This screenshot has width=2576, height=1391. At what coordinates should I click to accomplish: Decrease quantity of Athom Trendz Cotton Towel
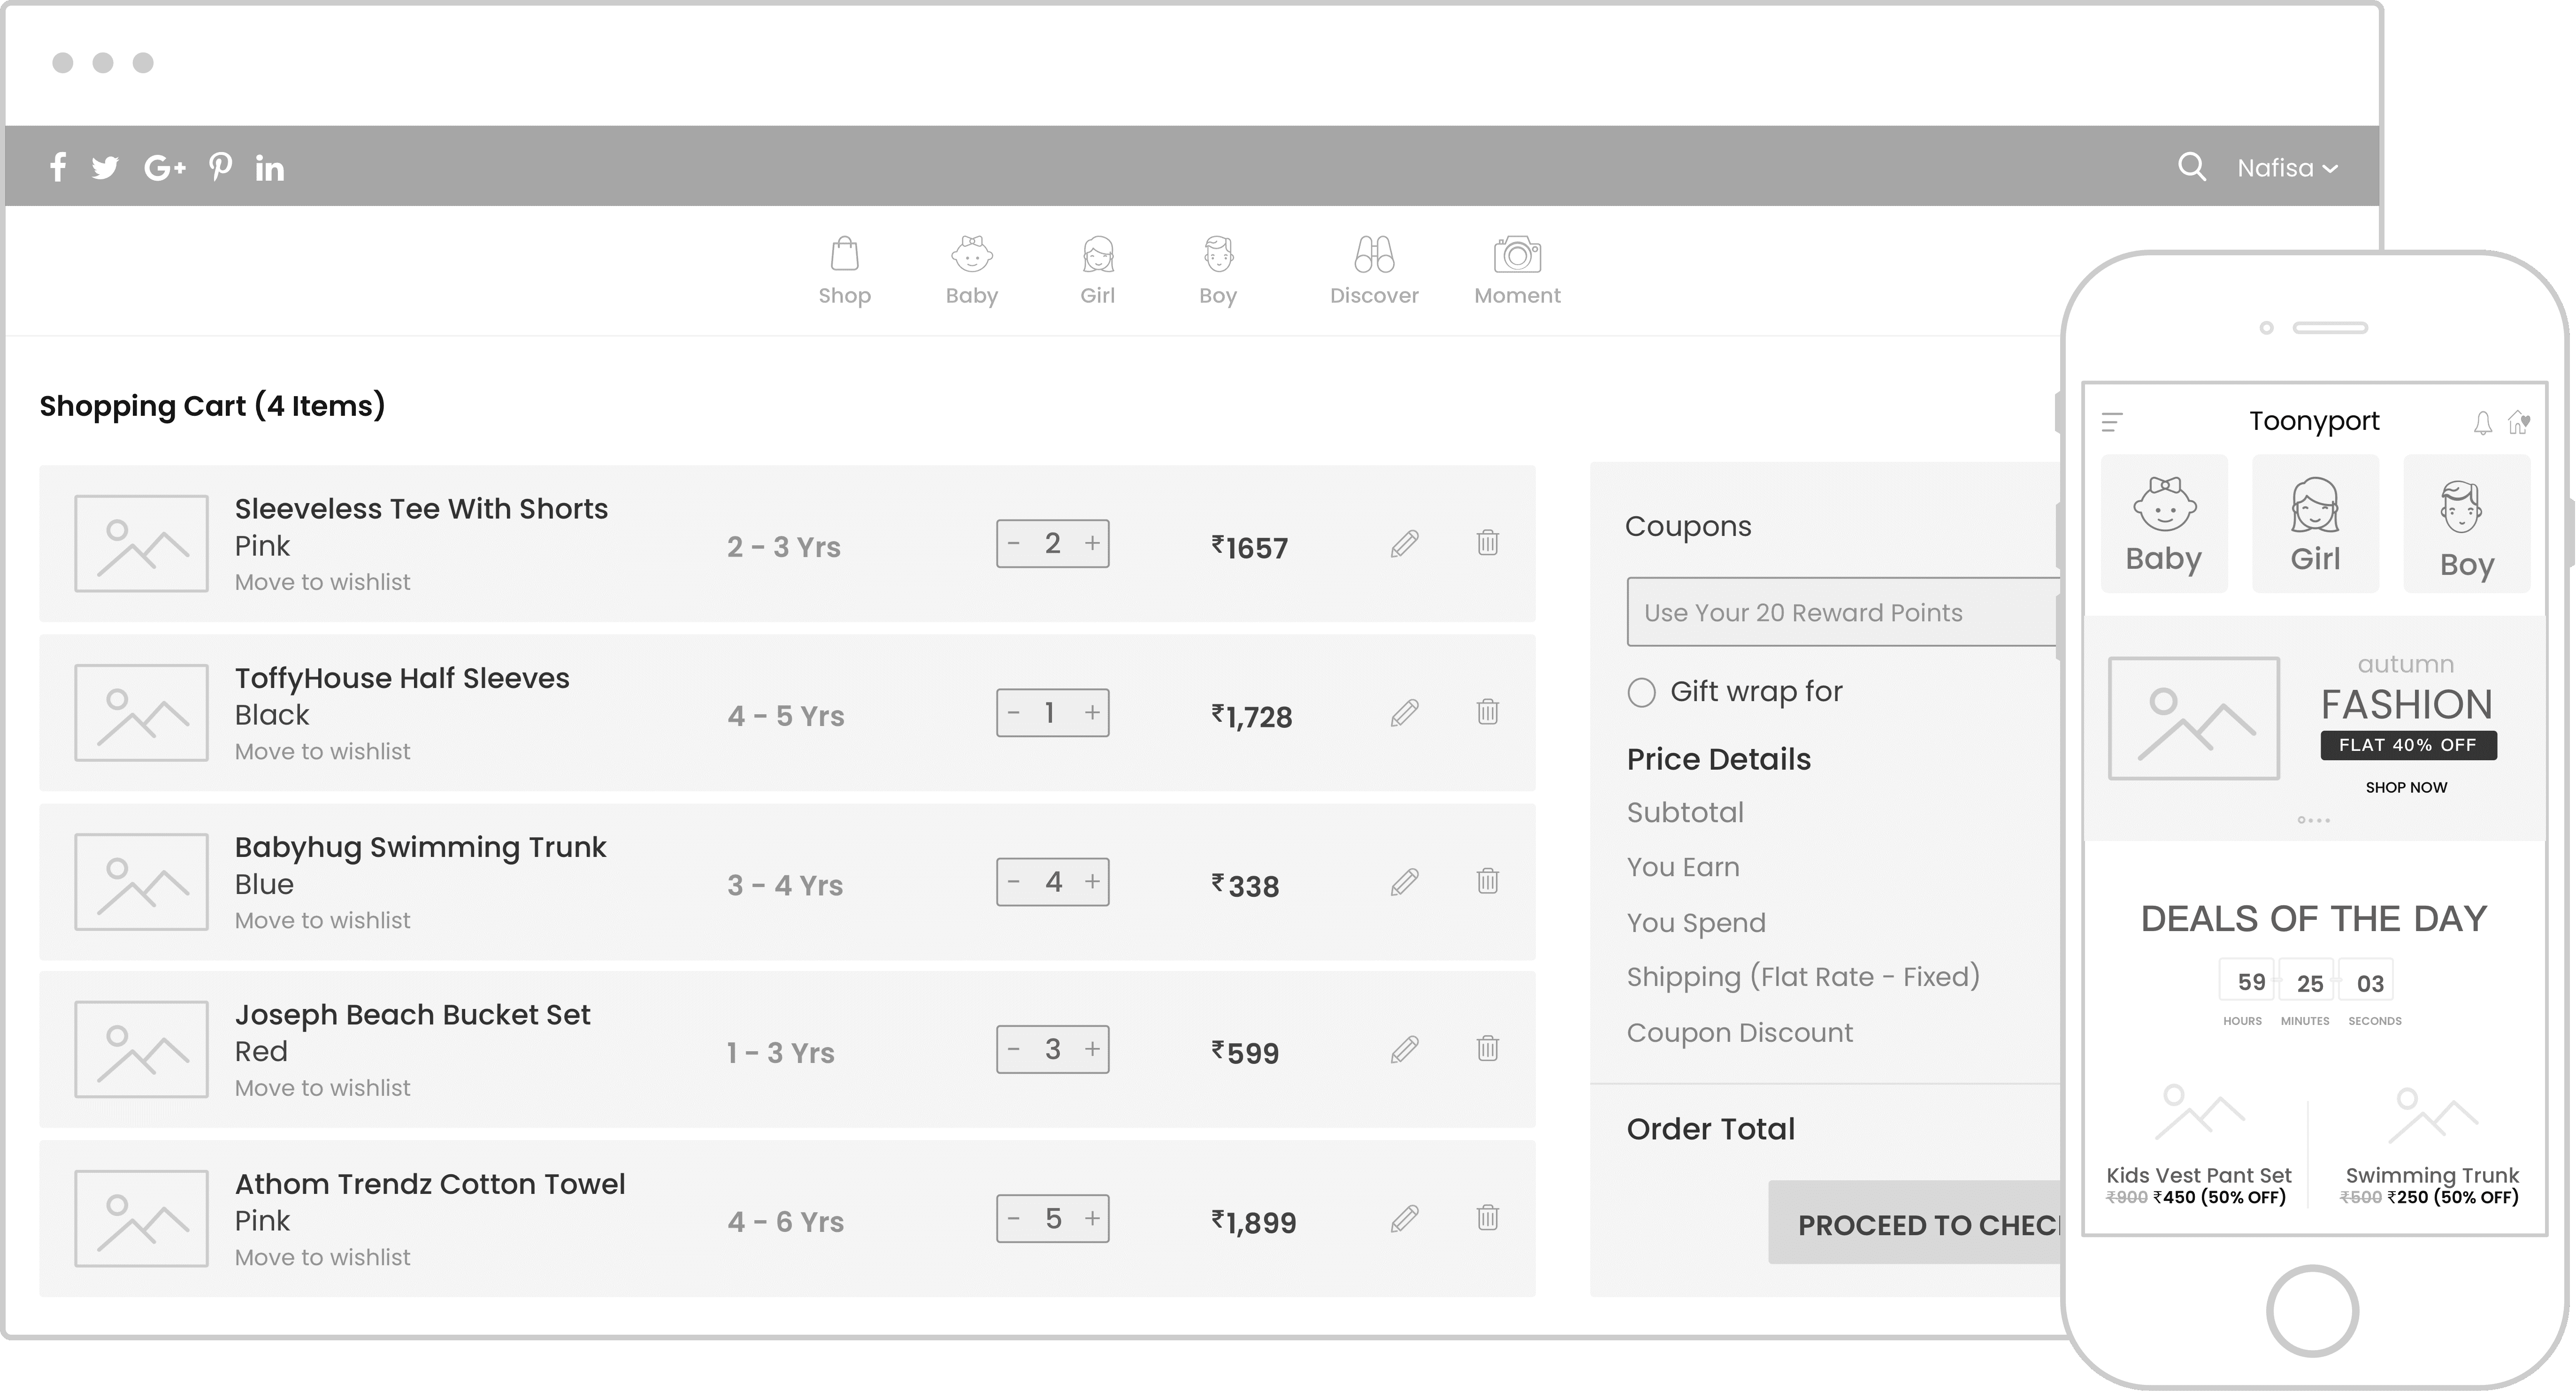(x=1014, y=1219)
